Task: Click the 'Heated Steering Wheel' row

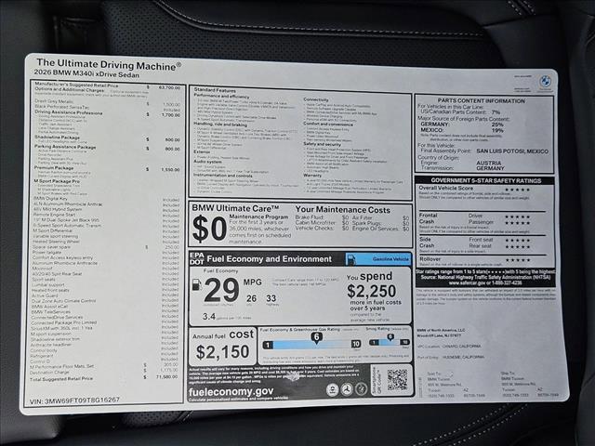Action: [106, 242]
